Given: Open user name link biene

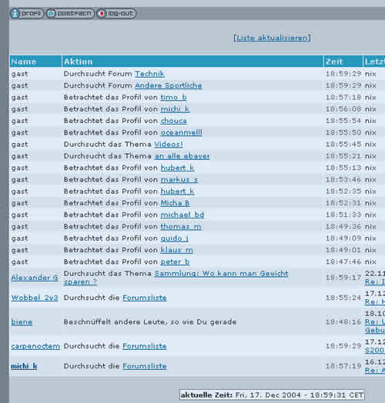Looking at the screenshot, I should 22,322.
